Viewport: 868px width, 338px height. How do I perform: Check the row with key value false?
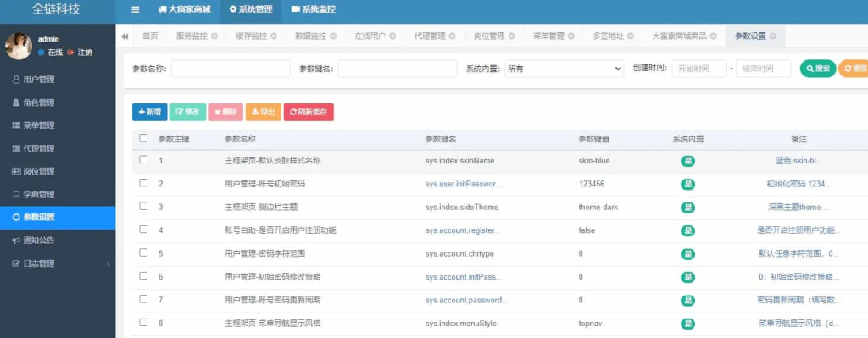143,229
